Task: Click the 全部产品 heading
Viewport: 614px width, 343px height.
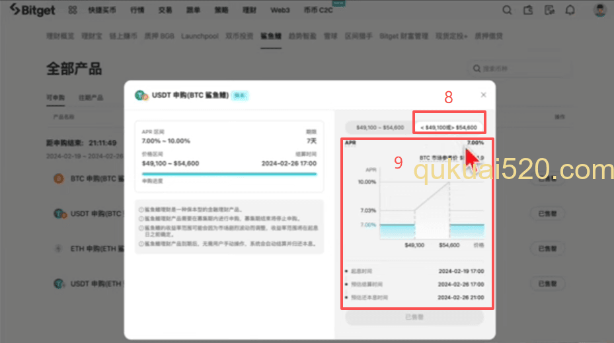Action: 75,69
